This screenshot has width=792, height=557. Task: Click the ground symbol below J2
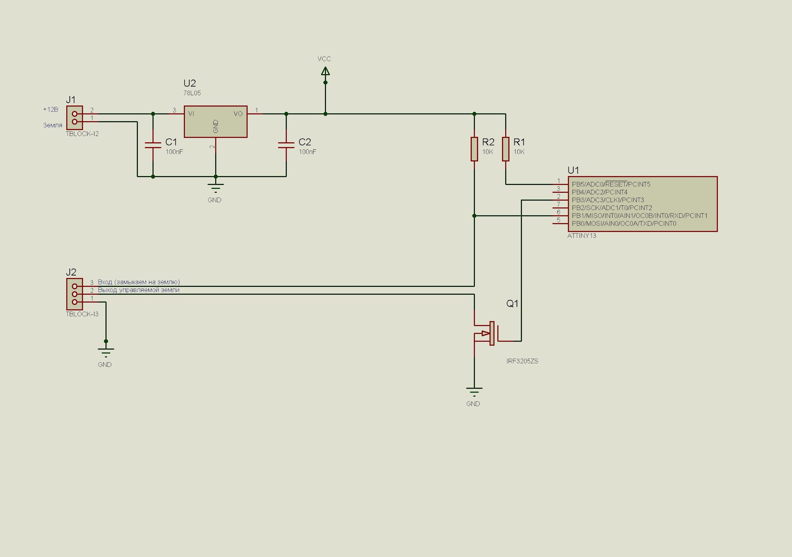tap(106, 353)
